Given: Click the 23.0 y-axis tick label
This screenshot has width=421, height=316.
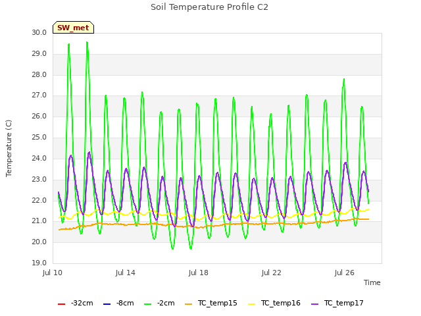Looking at the screenshot, I should [x=39, y=179].
